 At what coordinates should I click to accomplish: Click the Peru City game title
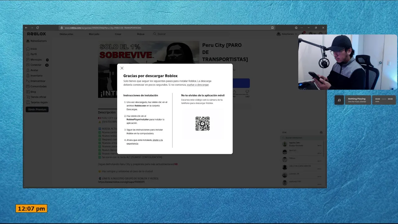(225, 52)
